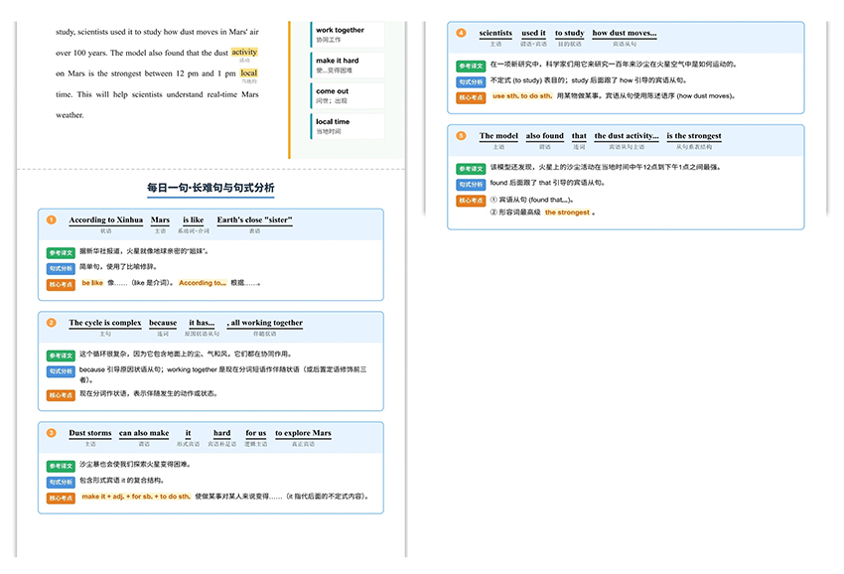Select the "work together" vocabulary card
844x574 pixels.
[x=347, y=35]
